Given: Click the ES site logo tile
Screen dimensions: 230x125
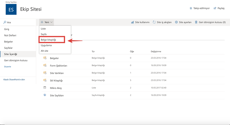Looking at the screenshot, I should pos(11,9).
